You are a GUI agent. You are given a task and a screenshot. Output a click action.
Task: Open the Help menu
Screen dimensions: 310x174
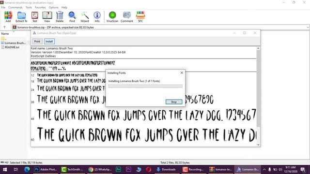click(64, 7)
